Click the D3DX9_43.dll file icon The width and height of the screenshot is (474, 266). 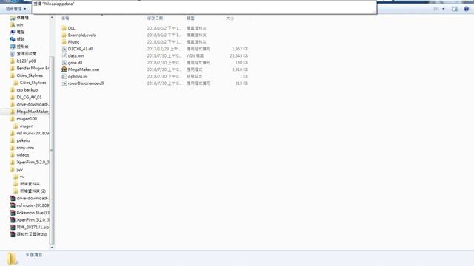coord(64,49)
